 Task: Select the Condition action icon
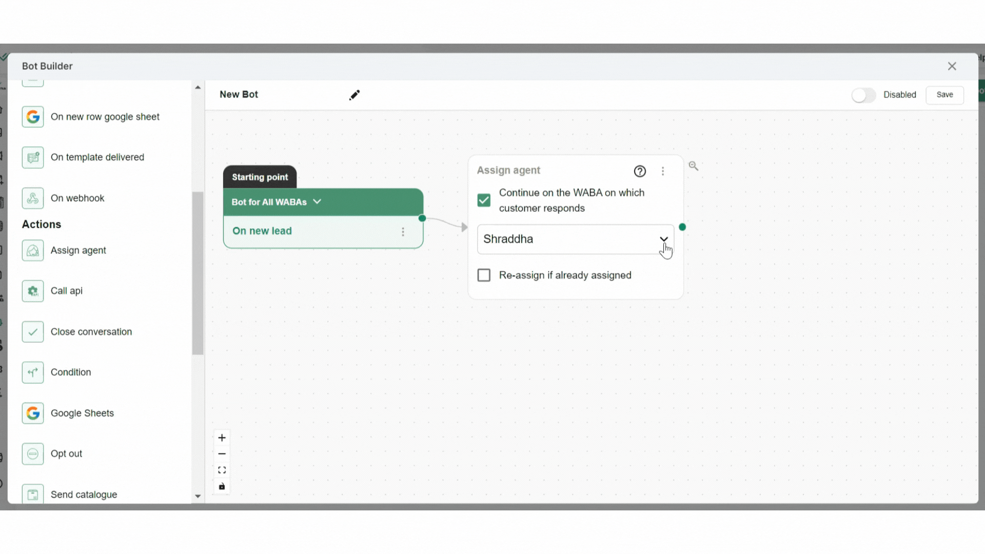coord(33,372)
